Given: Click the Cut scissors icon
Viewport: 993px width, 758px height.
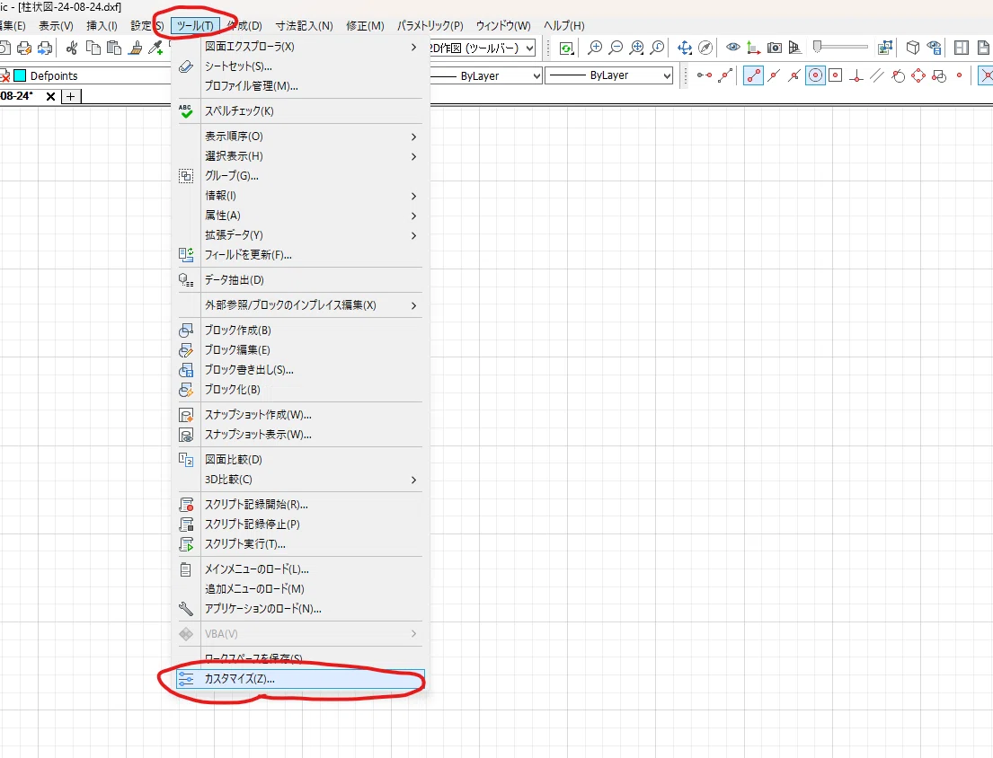Looking at the screenshot, I should pos(72,48).
